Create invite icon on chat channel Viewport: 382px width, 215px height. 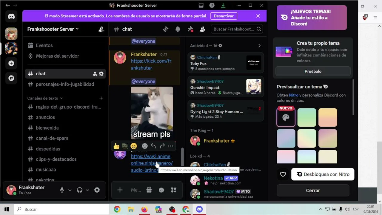pyautogui.click(x=95, y=74)
